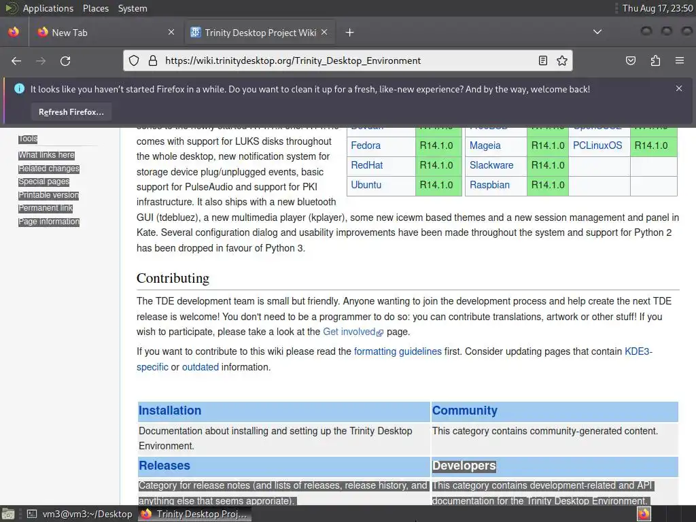Open the shield tracking protection icon
The image size is (696, 522).
[x=134, y=60]
